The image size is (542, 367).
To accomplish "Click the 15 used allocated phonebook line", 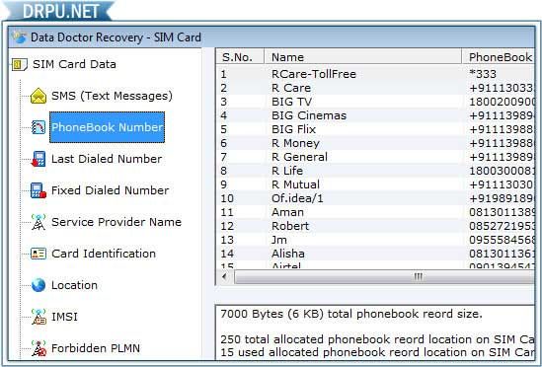I will tap(377, 352).
